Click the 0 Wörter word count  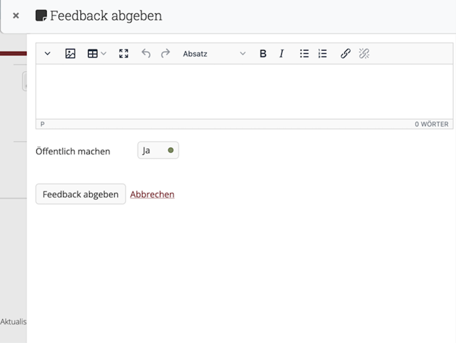[x=431, y=124]
